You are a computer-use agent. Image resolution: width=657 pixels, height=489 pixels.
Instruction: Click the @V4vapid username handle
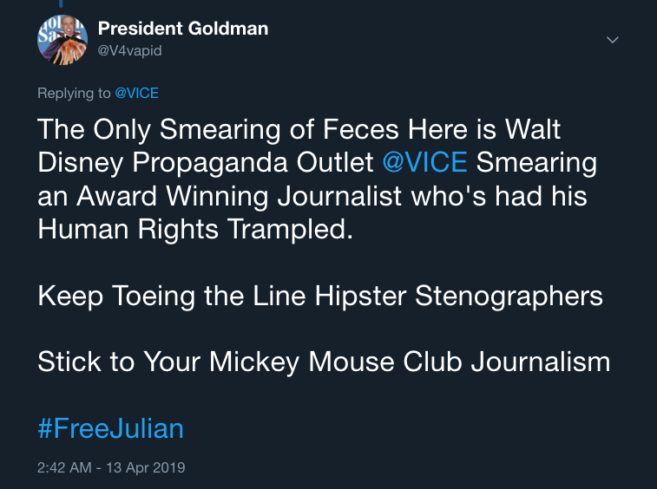[129, 50]
